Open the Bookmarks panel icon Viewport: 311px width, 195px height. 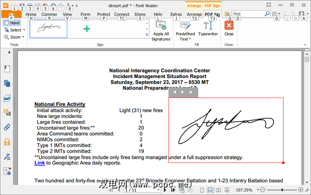(7, 69)
